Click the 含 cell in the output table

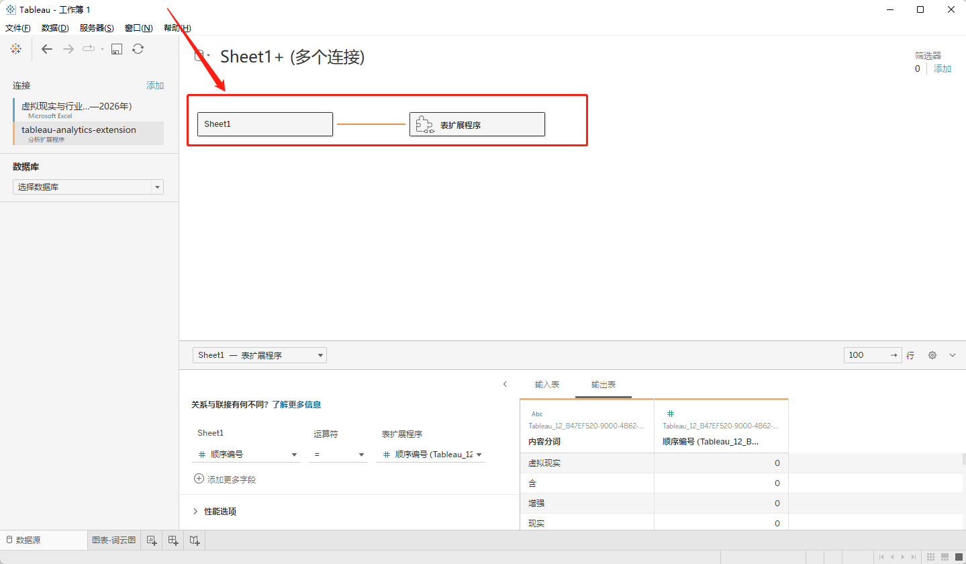point(587,483)
